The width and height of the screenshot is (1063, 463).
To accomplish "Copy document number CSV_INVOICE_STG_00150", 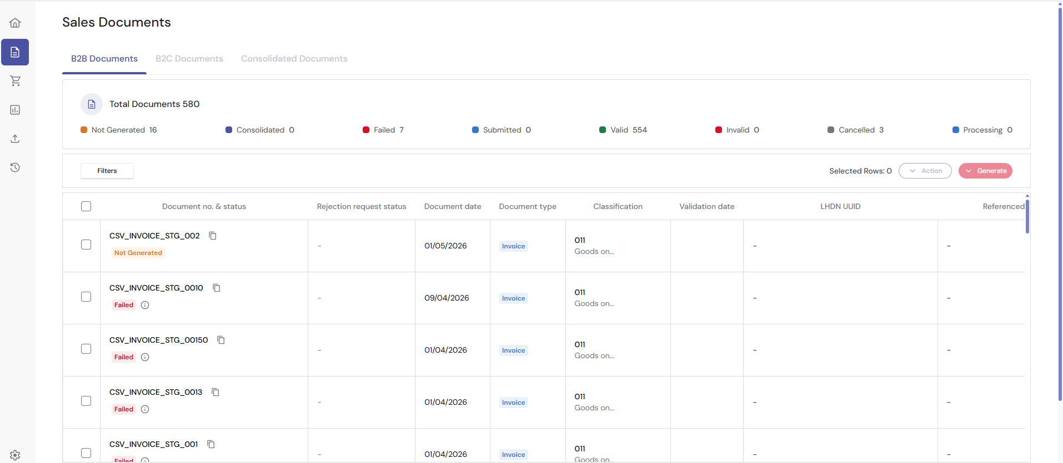I will (221, 340).
